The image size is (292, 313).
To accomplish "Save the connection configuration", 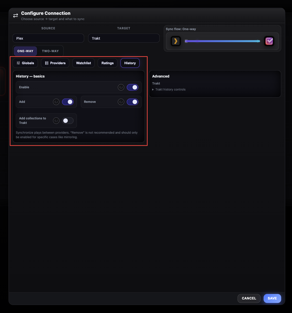I will pos(272,298).
